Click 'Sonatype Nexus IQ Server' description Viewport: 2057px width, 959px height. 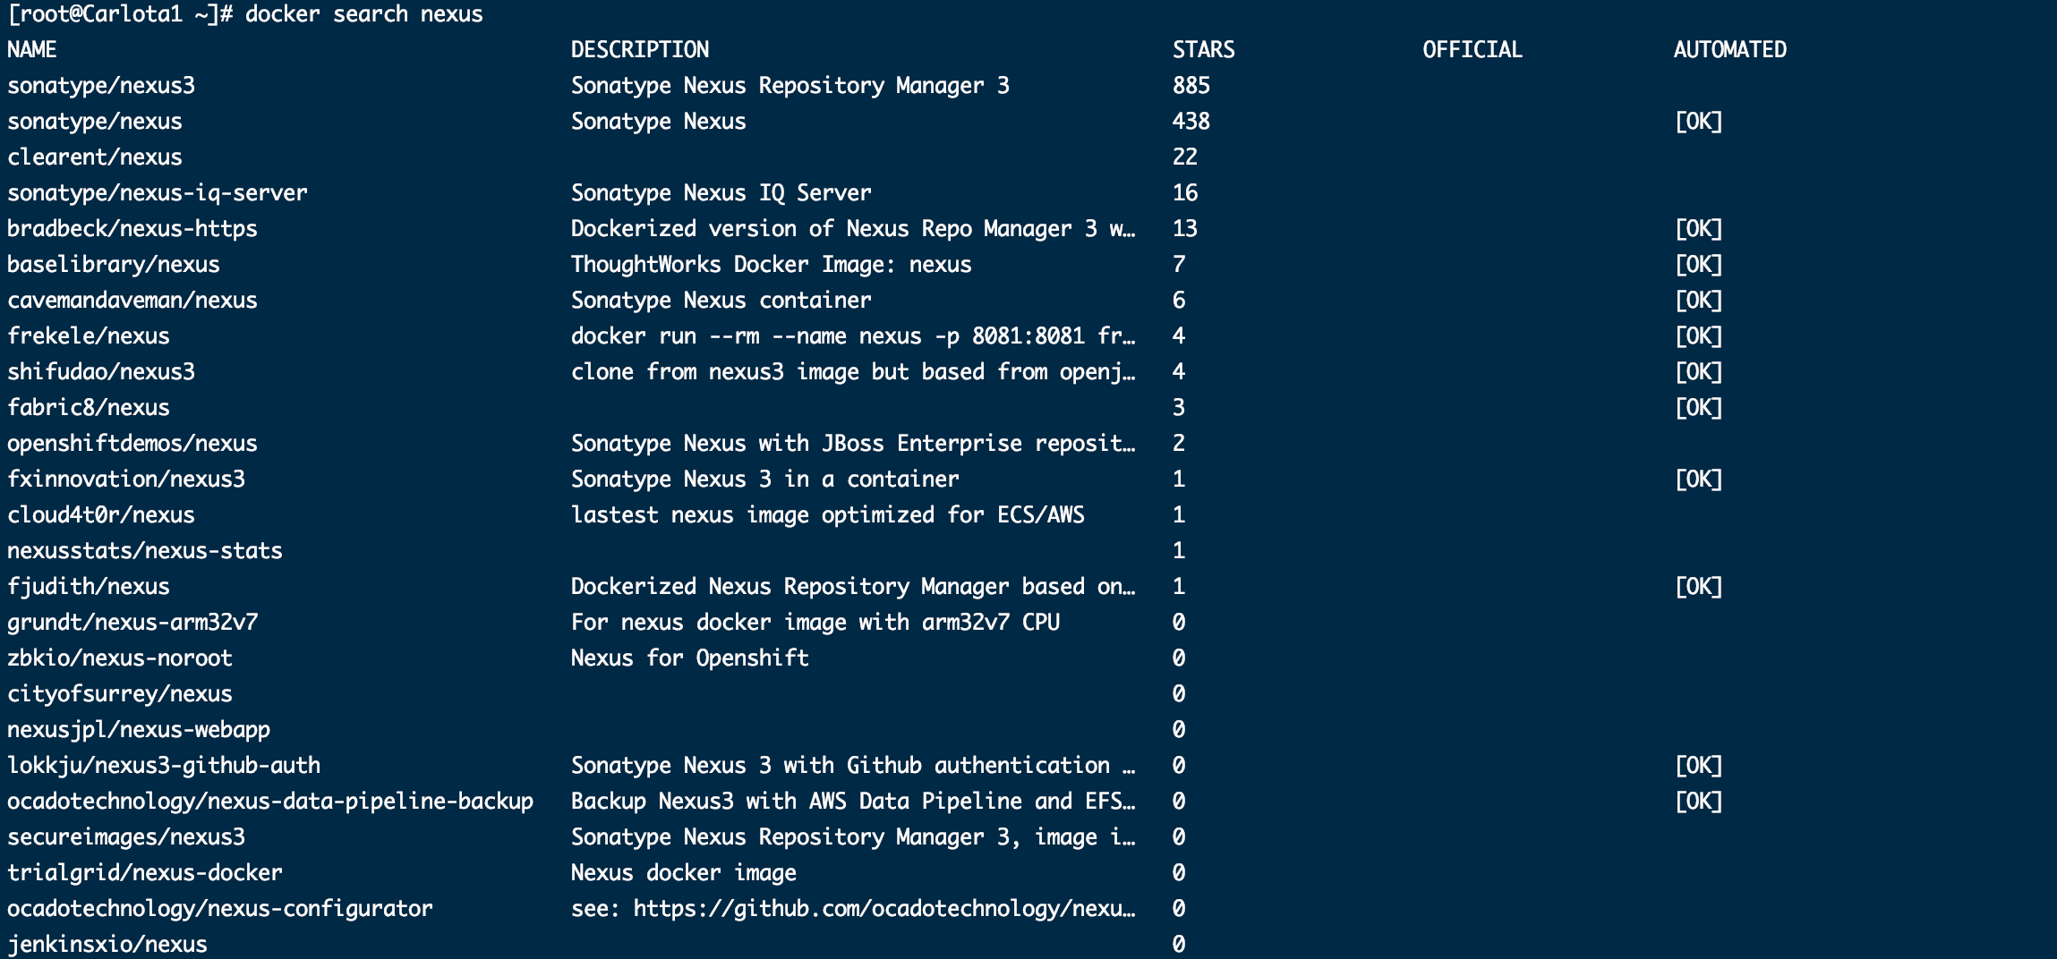[x=721, y=193]
